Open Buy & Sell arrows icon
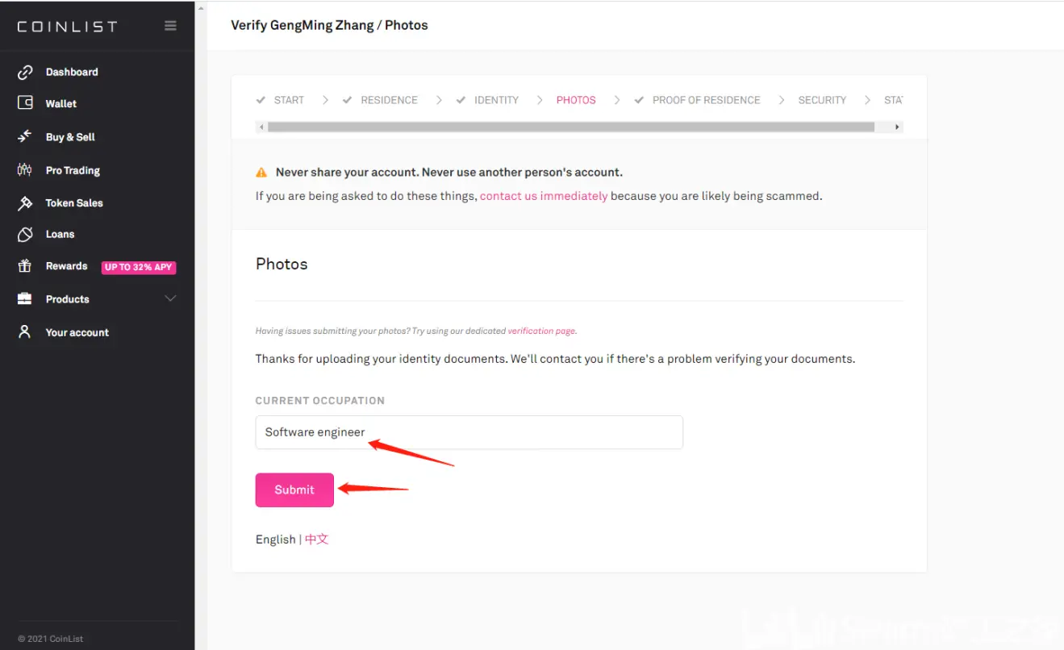The image size is (1064, 650). coord(25,136)
